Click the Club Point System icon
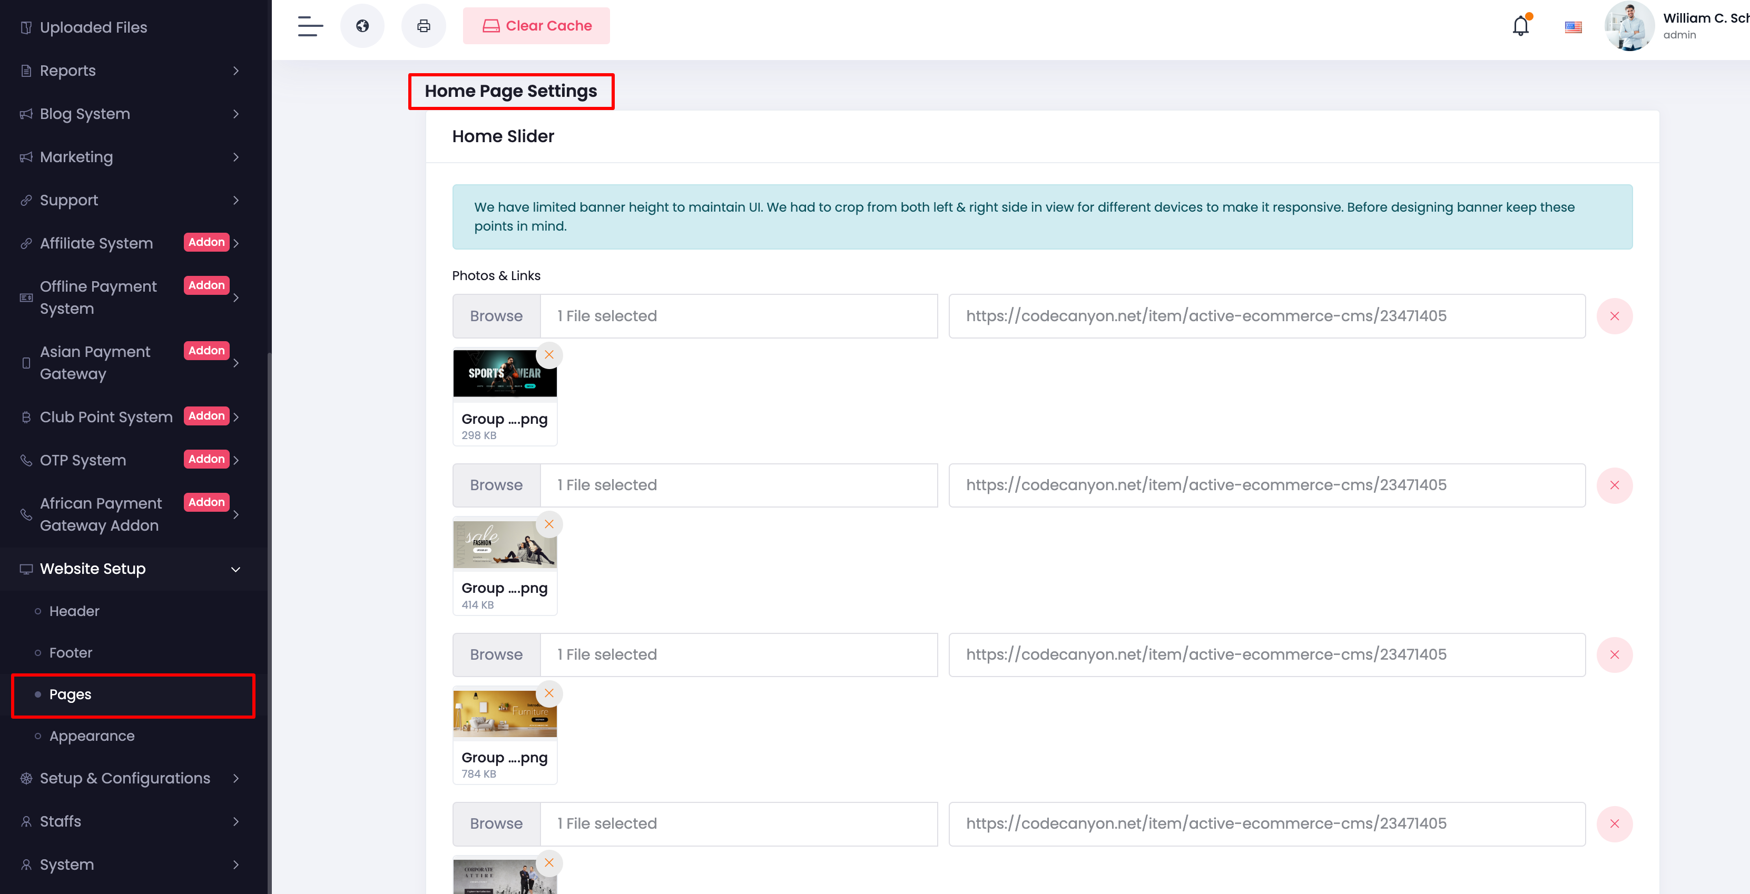This screenshot has height=894, width=1750. click(x=26, y=417)
